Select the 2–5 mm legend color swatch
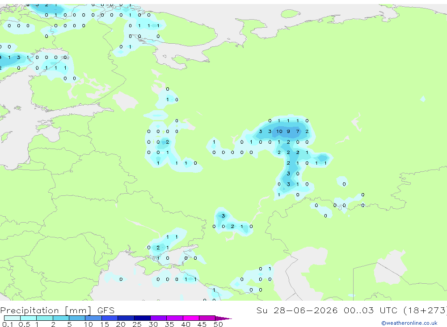 [x=61, y=318]
